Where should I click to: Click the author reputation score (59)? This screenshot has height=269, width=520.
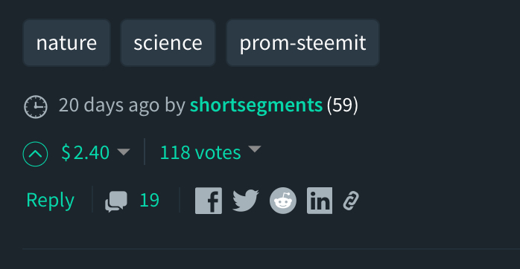coord(342,106)
